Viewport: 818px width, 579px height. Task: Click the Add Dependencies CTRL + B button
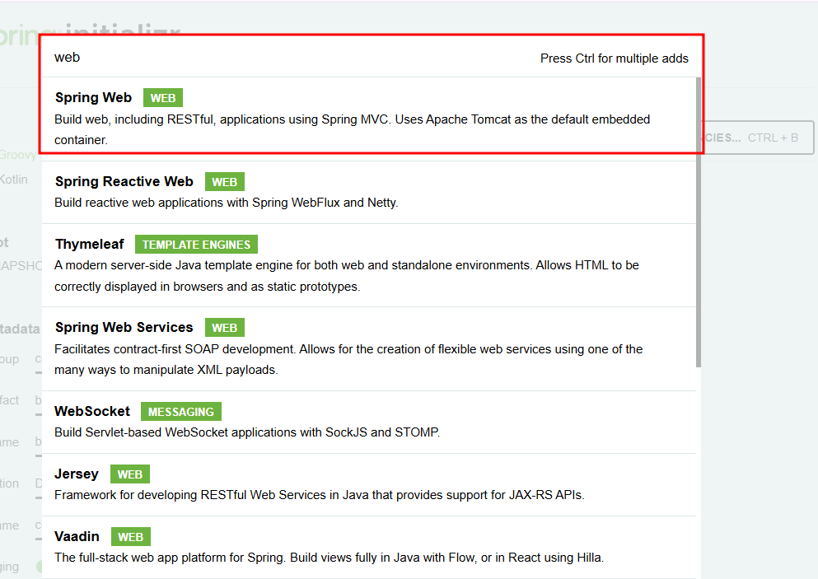click(x=758, y=138)
